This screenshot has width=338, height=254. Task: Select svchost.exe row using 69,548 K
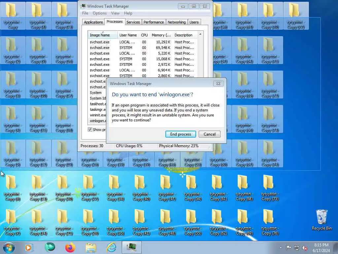(142, 48)
